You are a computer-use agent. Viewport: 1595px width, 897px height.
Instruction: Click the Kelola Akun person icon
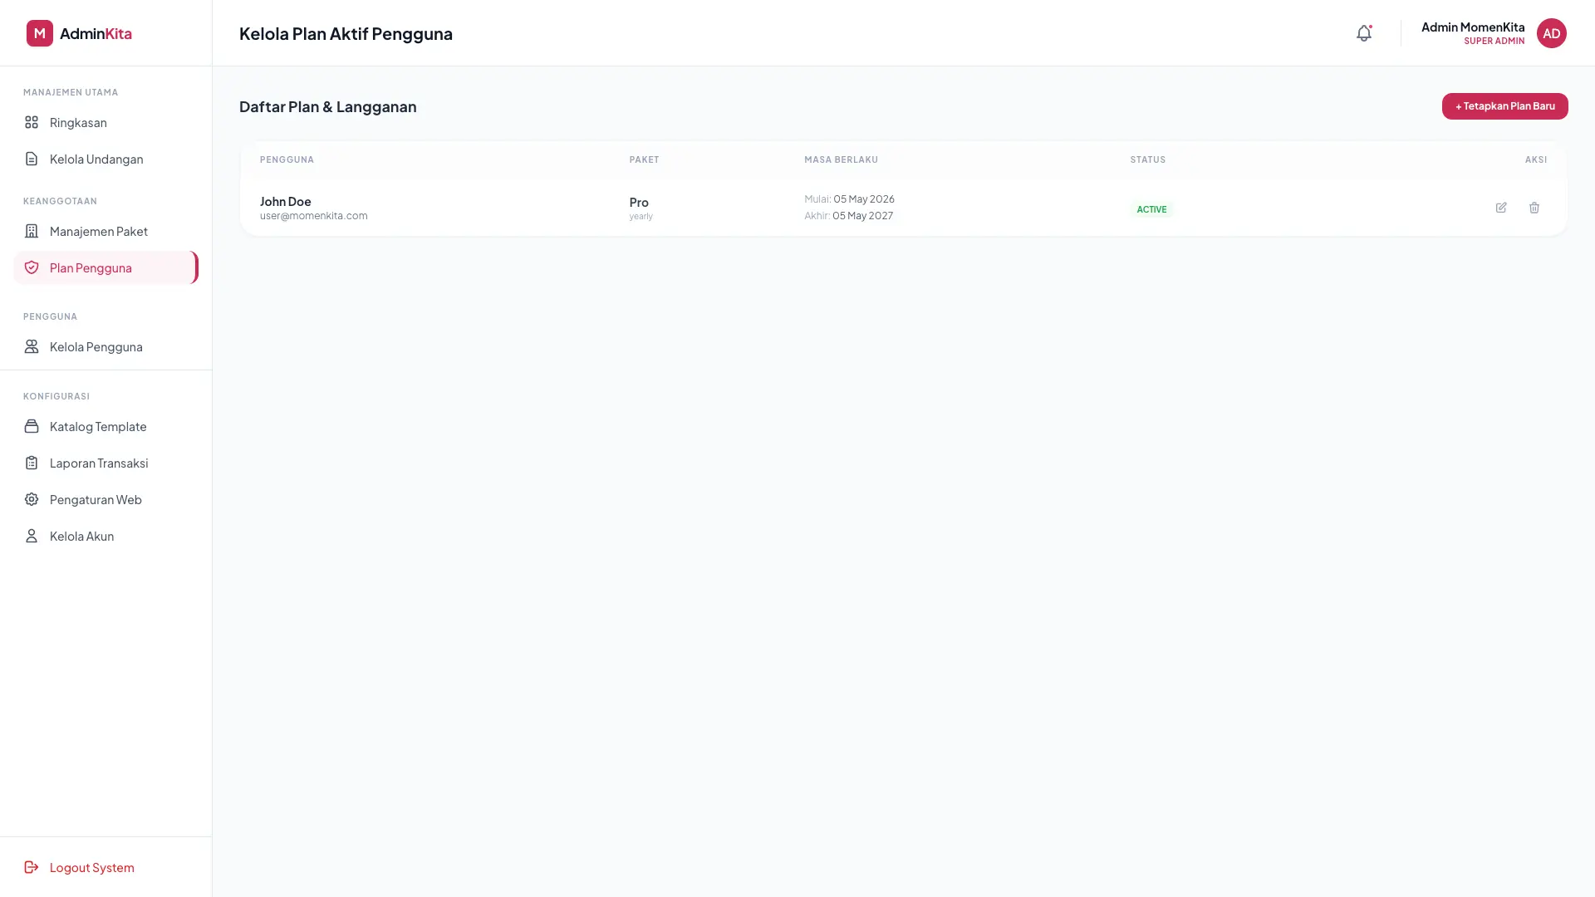coord(32,536)
